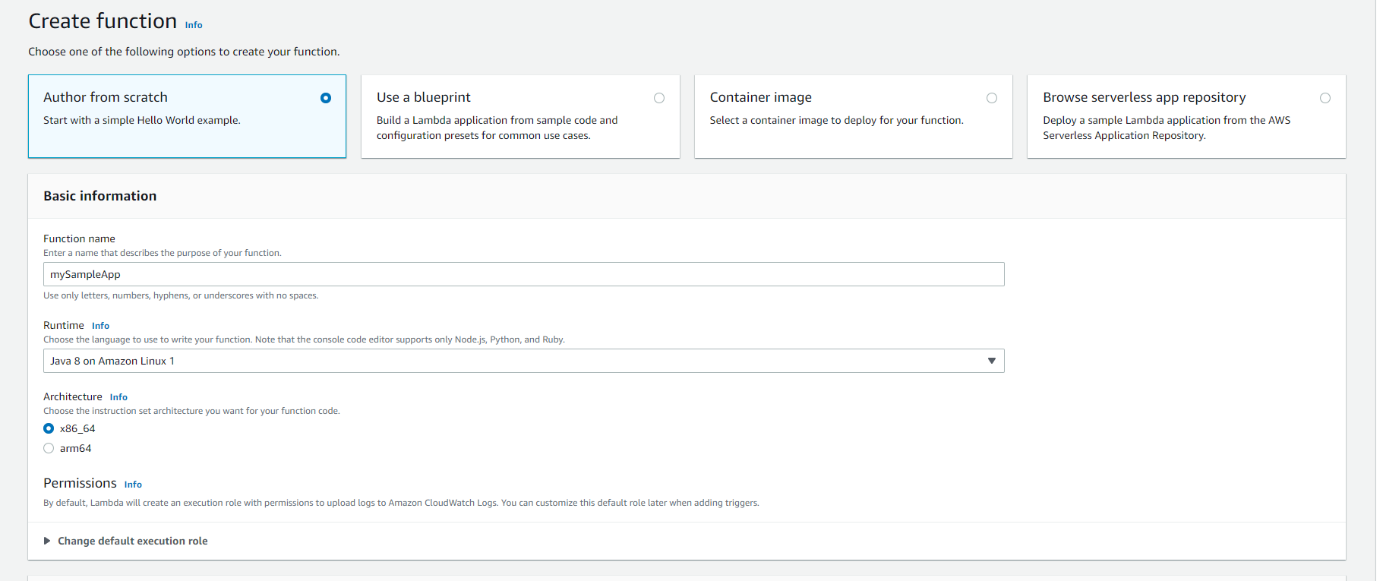Click the Runtime dropdown arrow icon
Viewport: 1383px width, 581px height.
(991, 361)
